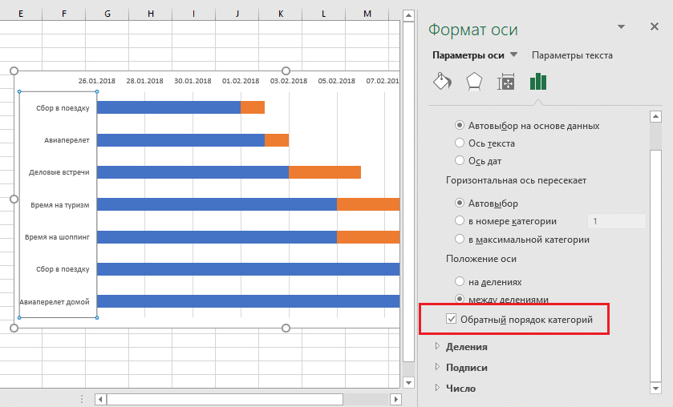
Task: Click the category number input field
Action: [616, 221]
